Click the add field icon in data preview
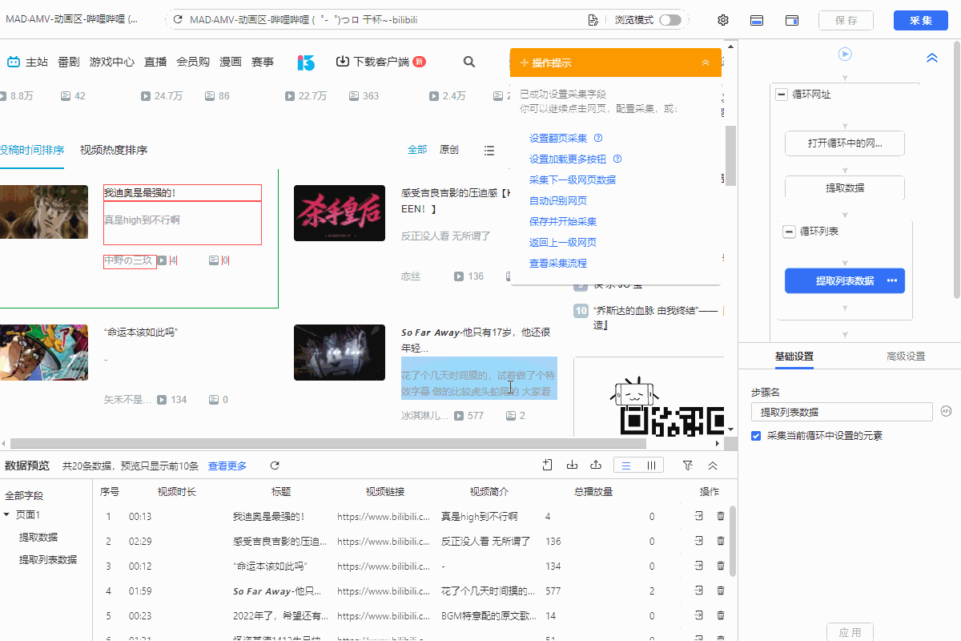Screen dimensions: 961x641 (548, 465)
